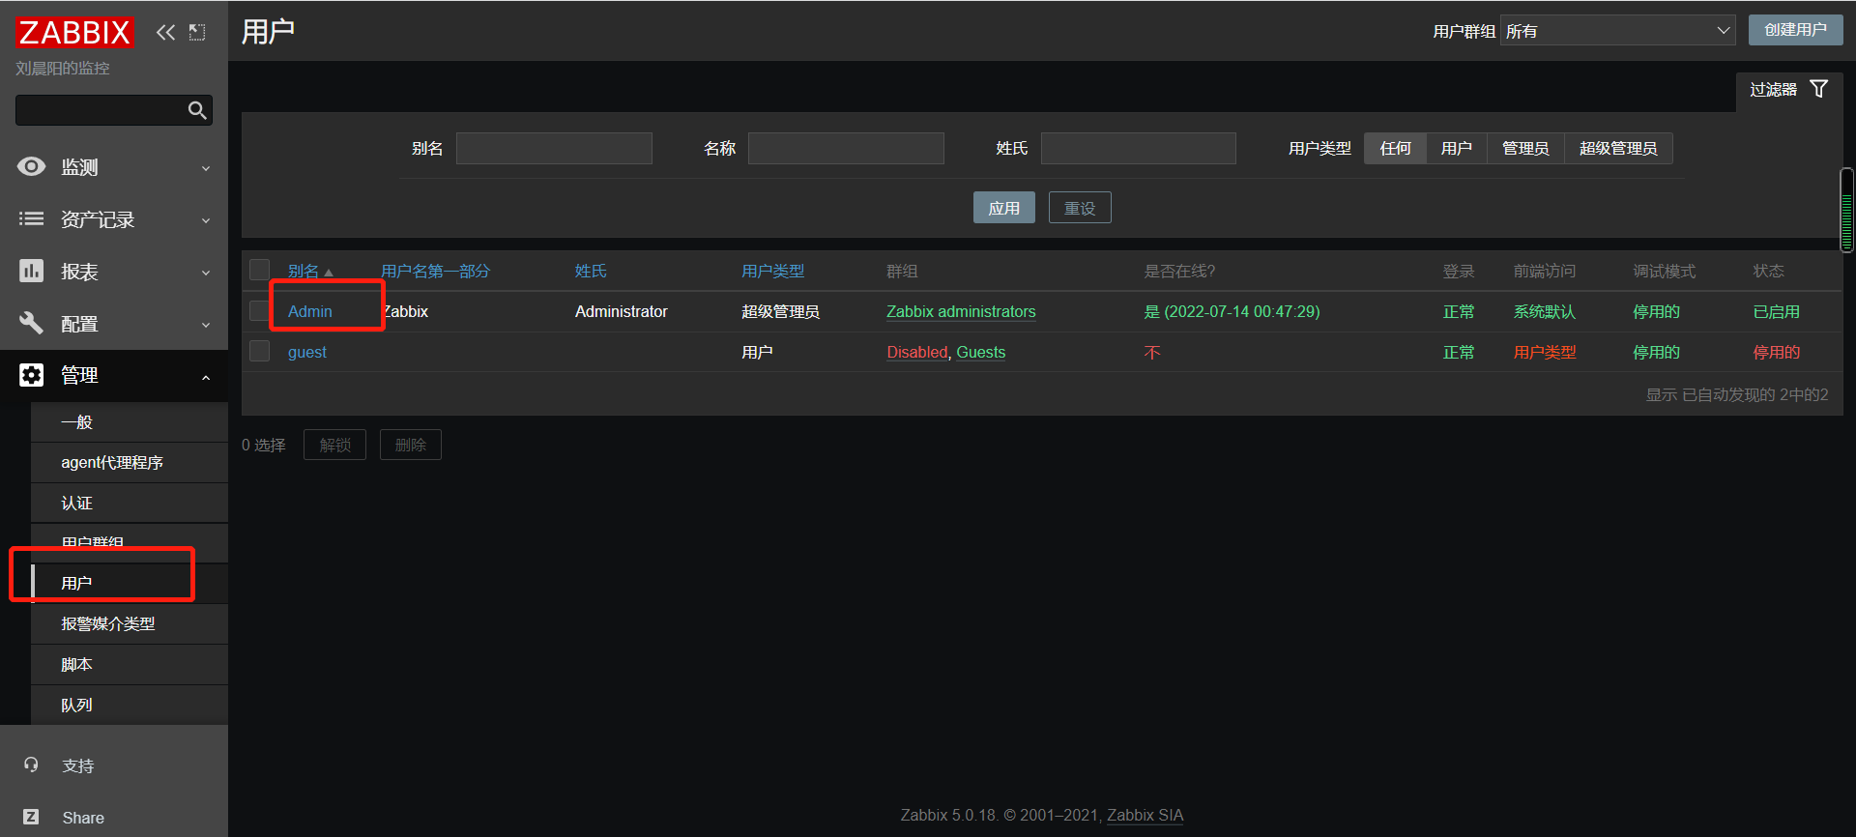Toggle the 过滤器 filter tab

click(x=1788, y=90)
